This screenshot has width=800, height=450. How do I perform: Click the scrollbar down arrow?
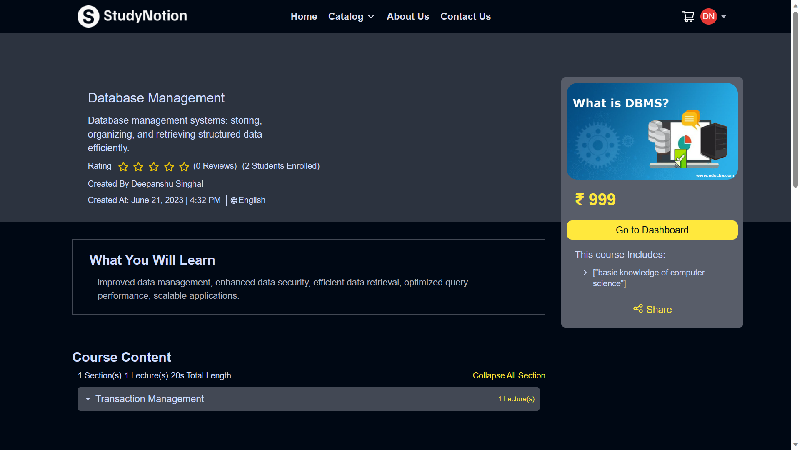[x=795, y=445]
